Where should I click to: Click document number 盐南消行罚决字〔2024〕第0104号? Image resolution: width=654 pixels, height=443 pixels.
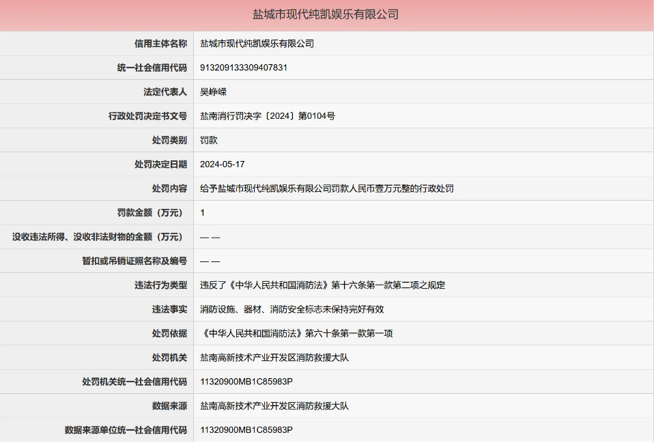268,116
